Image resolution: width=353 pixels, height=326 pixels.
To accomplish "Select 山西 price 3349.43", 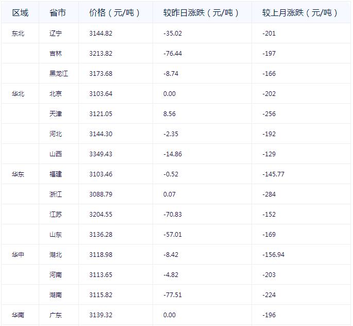I will (x=100, y=154).
